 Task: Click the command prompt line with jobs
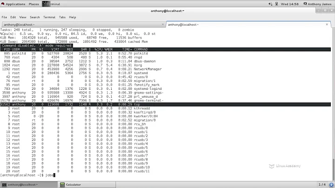point(28,175)
